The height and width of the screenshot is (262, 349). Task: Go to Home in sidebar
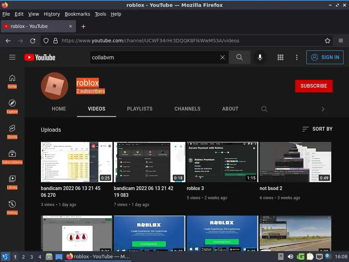pos(12,82)
